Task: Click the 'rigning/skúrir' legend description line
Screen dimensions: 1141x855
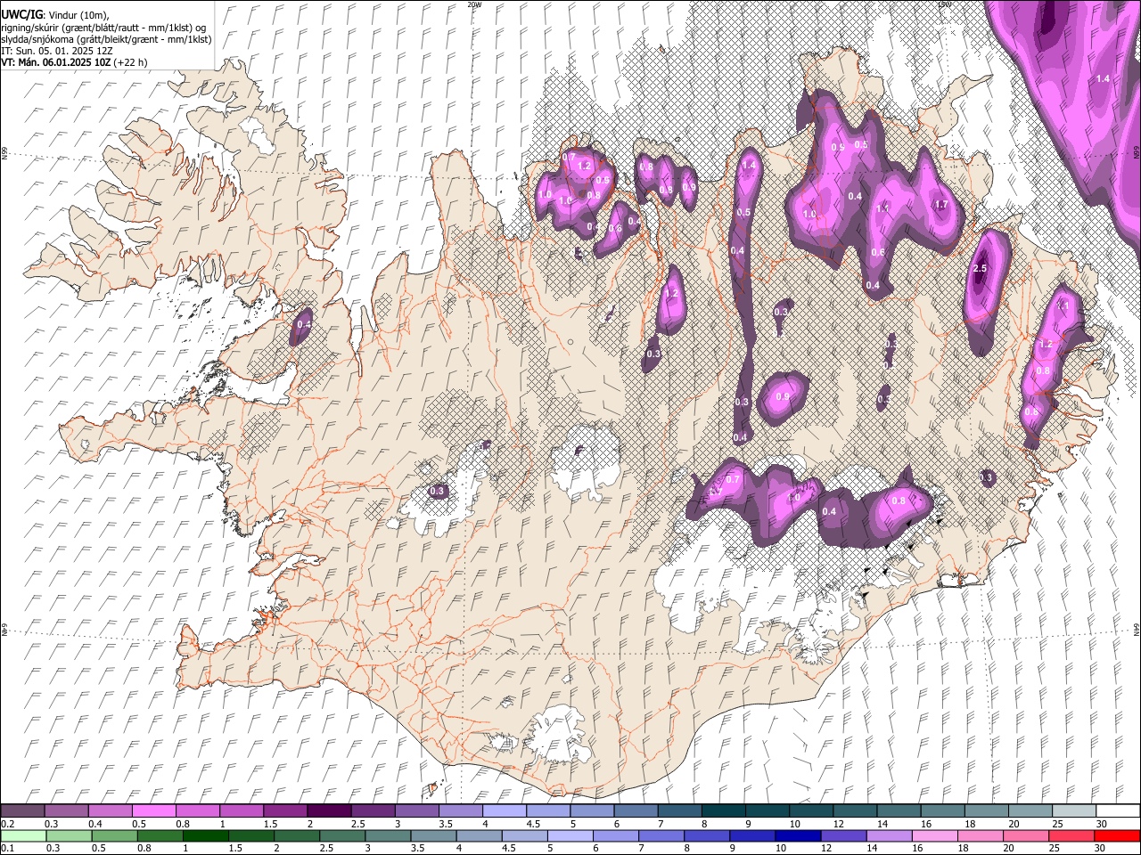Action: (x=103, y=28)
